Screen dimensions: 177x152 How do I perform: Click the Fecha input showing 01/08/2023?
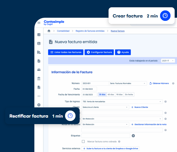click(89, 89)
